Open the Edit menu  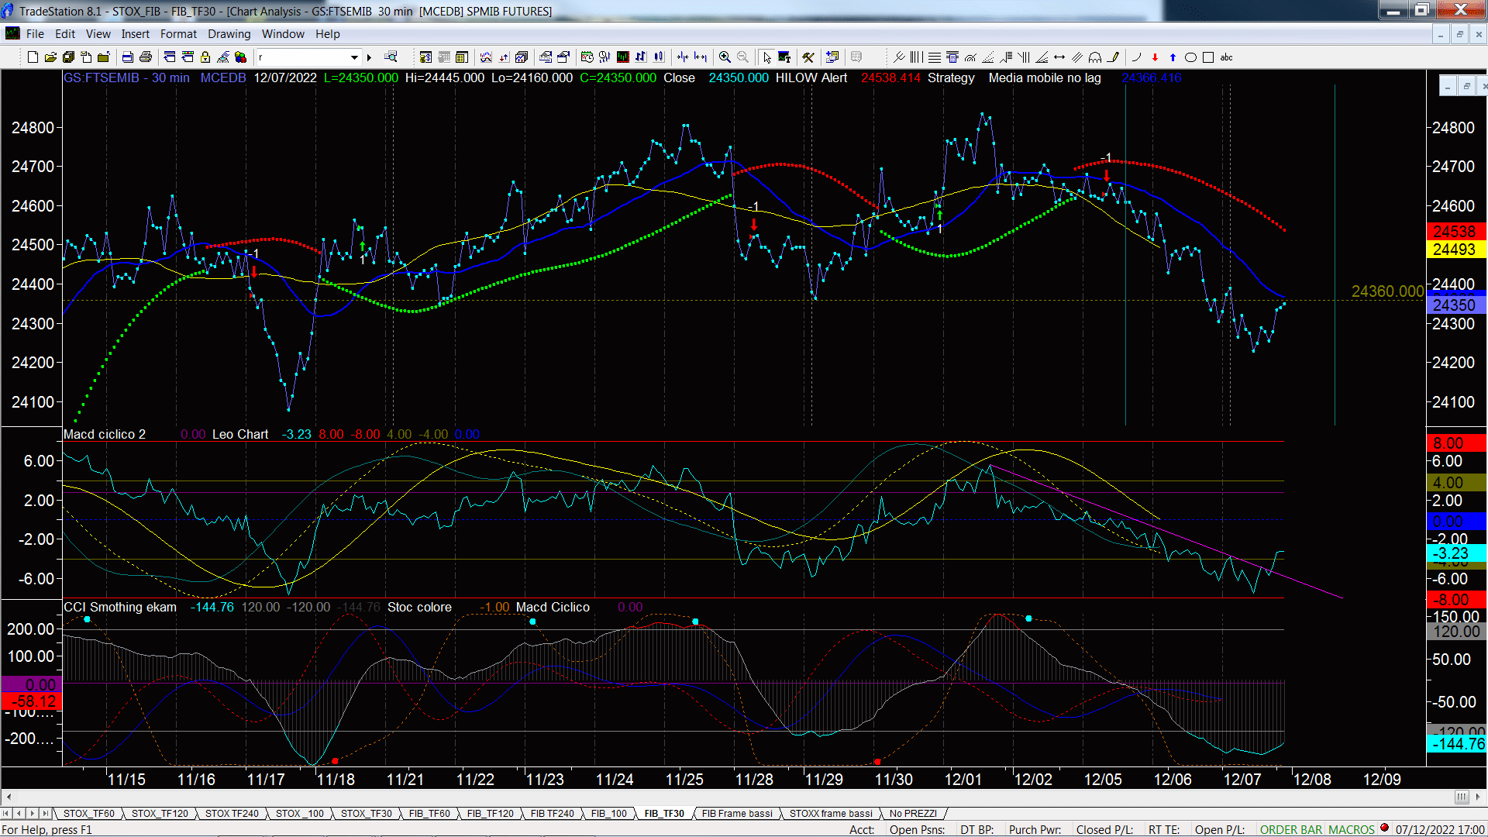point(65,34)
